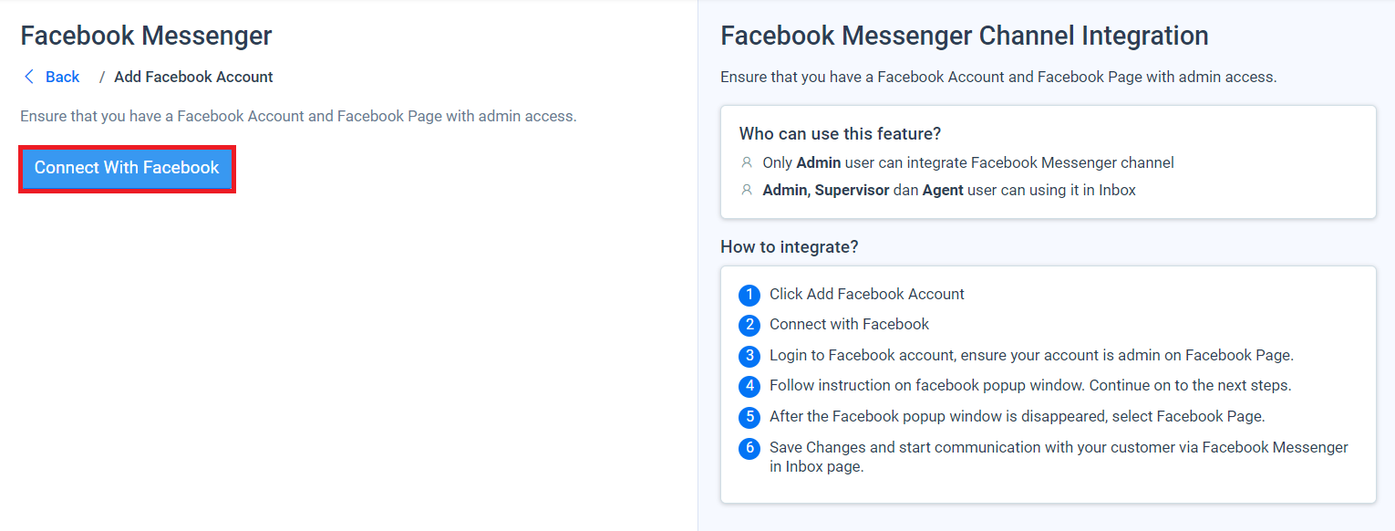
Task: Click the step 6 number circle
Action: 749,448
